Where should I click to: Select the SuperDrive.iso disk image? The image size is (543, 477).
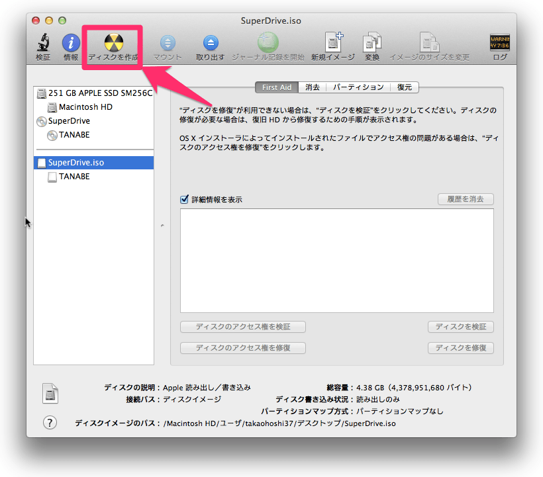pos(93,163)
